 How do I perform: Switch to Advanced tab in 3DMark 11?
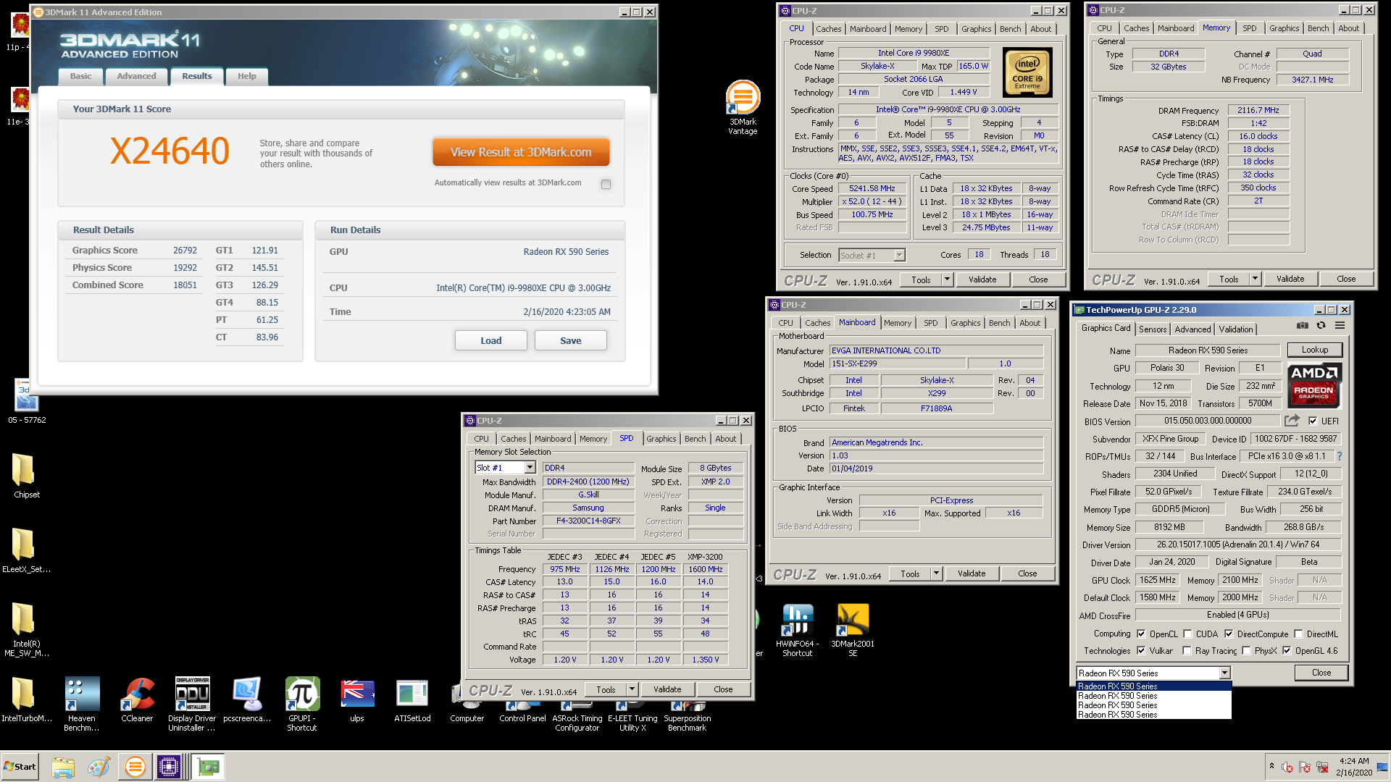(x=136, y=76)
